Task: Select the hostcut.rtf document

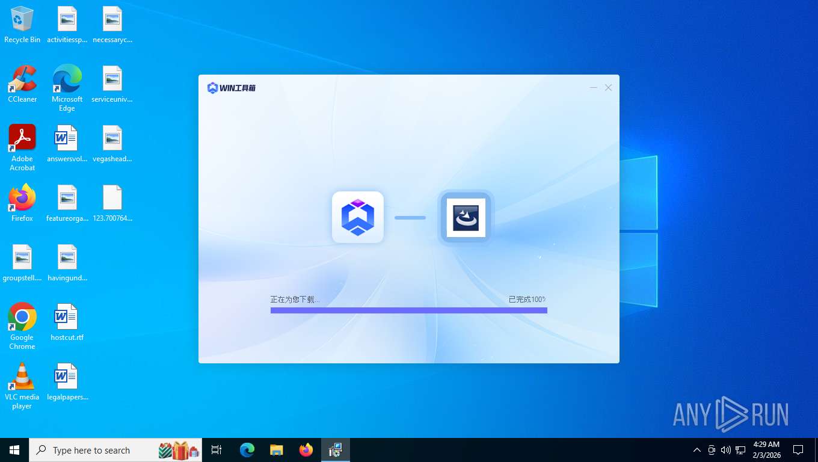Action: (67, 322)
